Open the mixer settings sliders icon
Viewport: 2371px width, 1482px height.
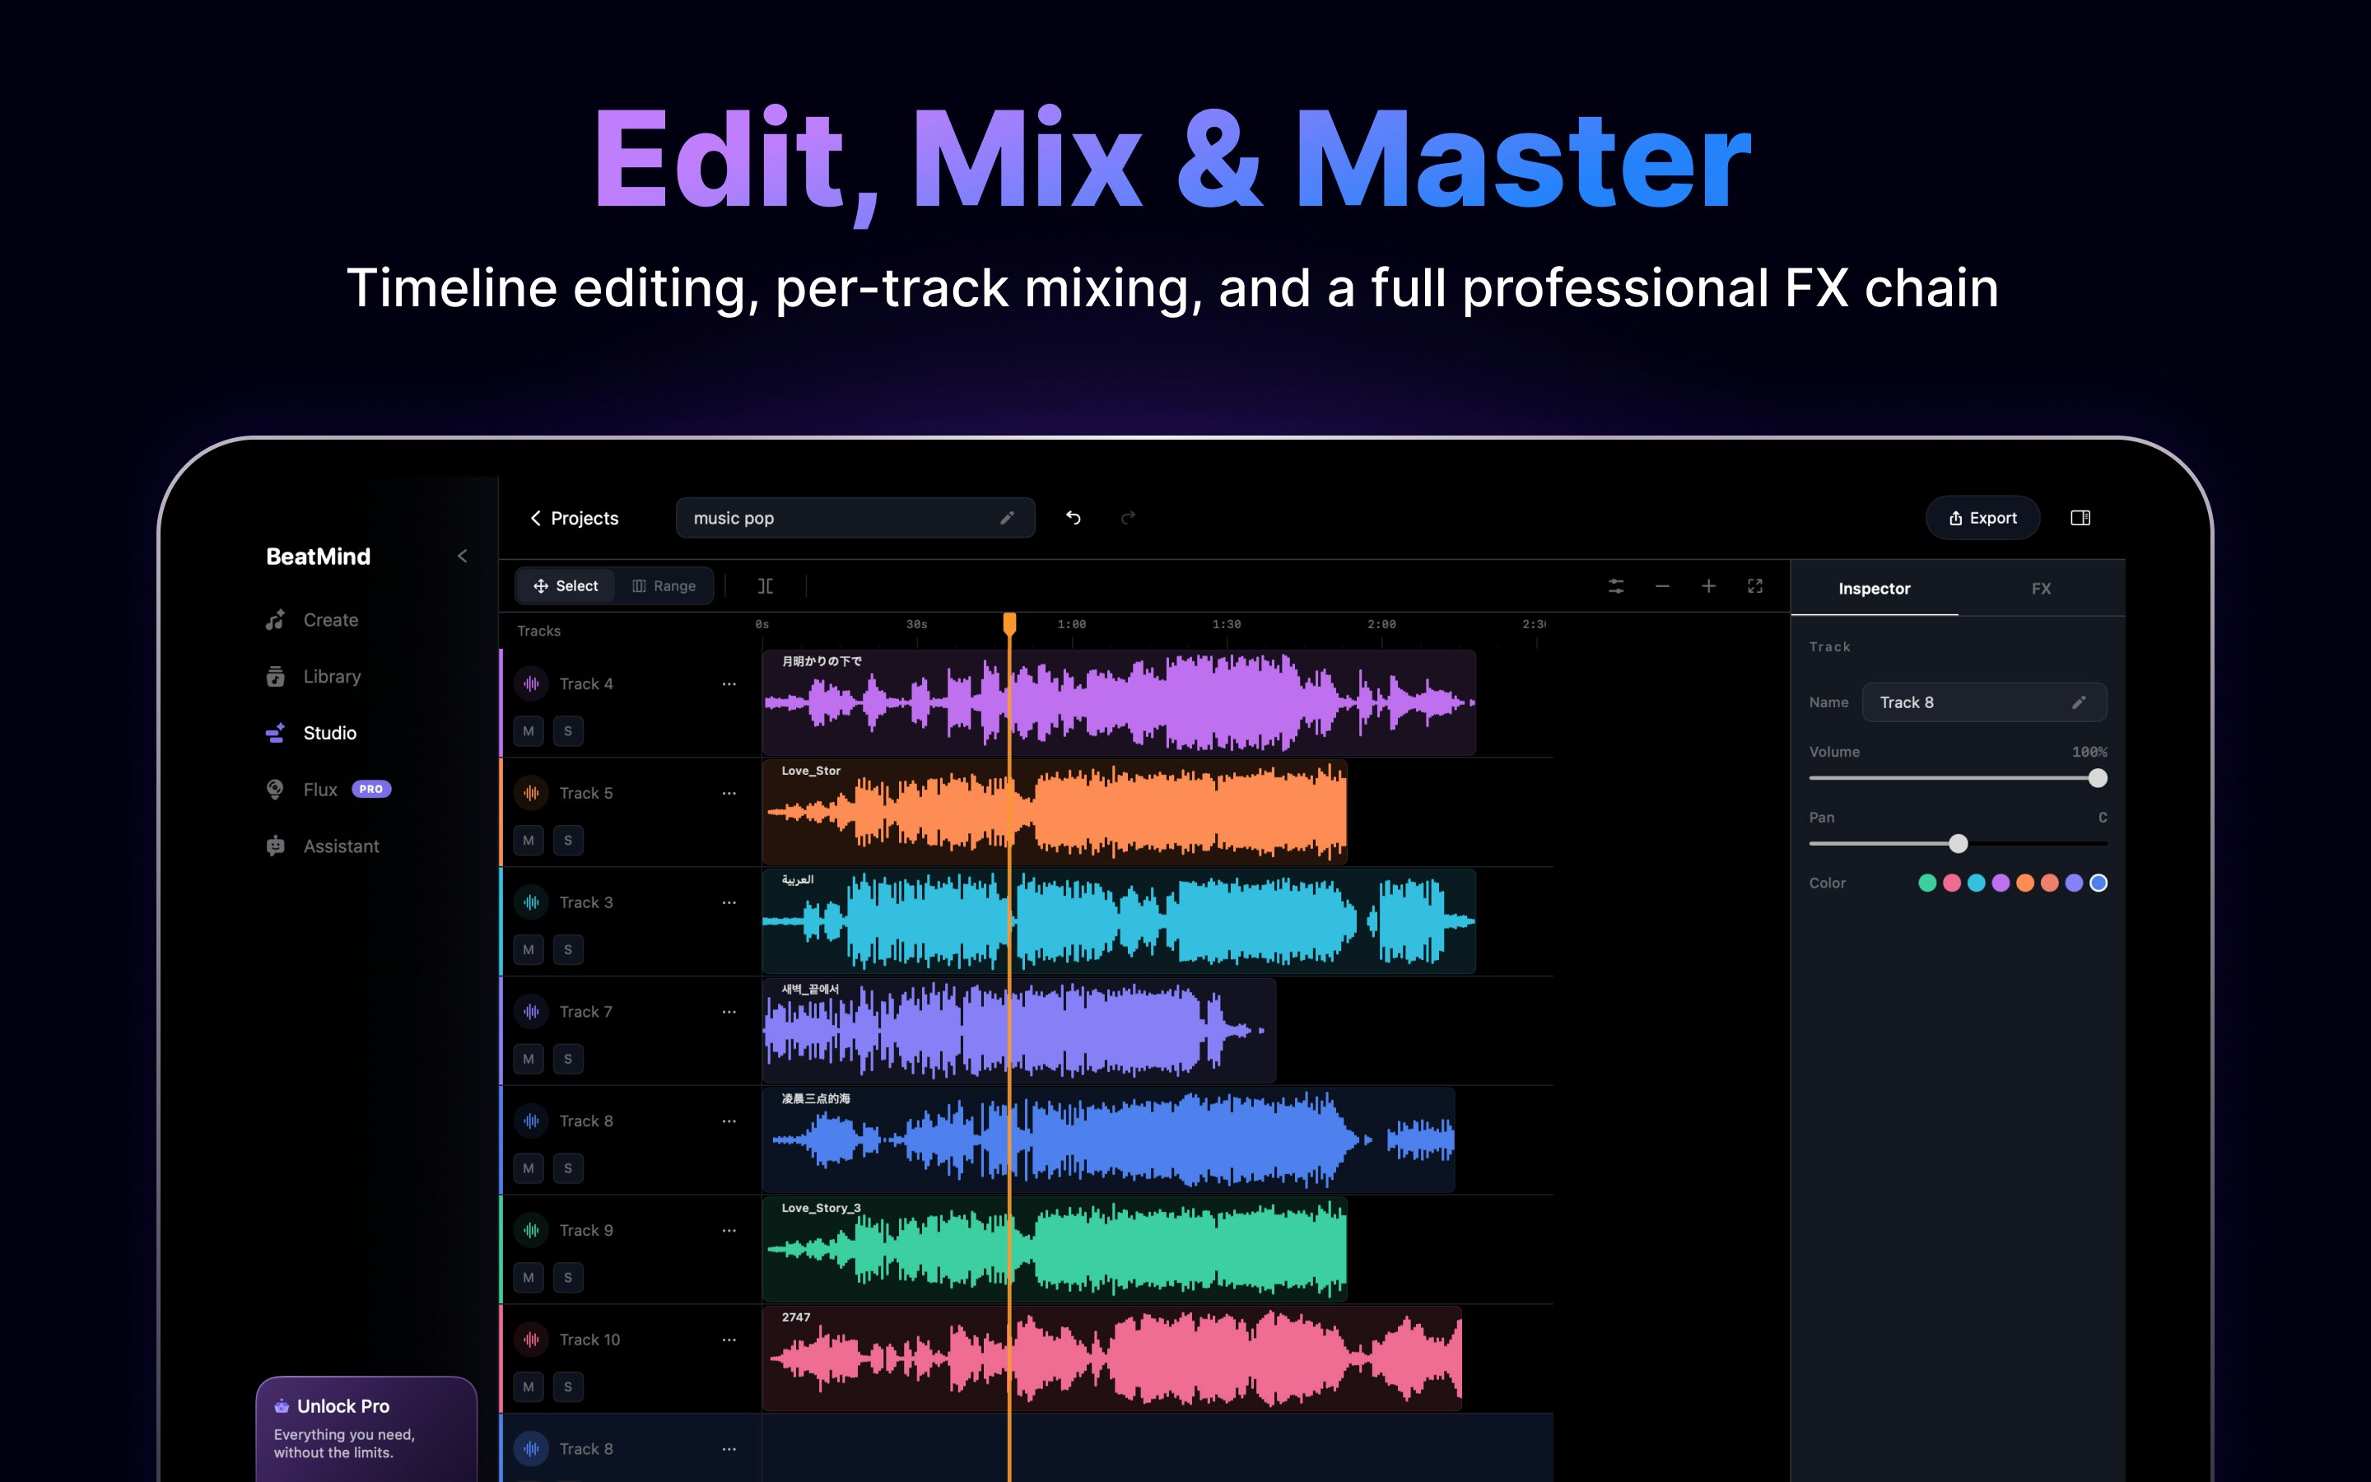coord(1615,586)
